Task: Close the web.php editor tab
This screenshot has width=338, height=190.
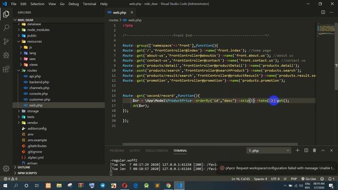Action: 132,13
